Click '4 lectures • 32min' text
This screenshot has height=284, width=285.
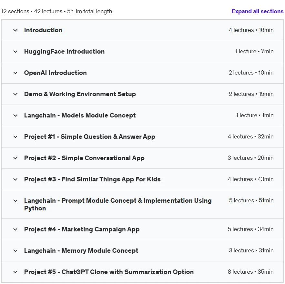tap(251, 137)
